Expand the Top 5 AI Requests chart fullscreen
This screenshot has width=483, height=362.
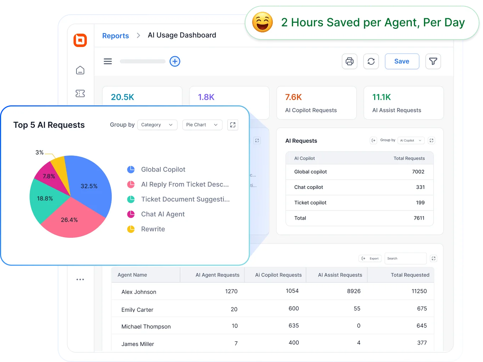233,125
